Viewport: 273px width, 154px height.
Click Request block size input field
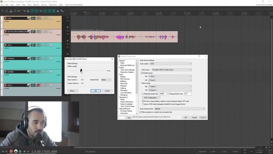188,94
